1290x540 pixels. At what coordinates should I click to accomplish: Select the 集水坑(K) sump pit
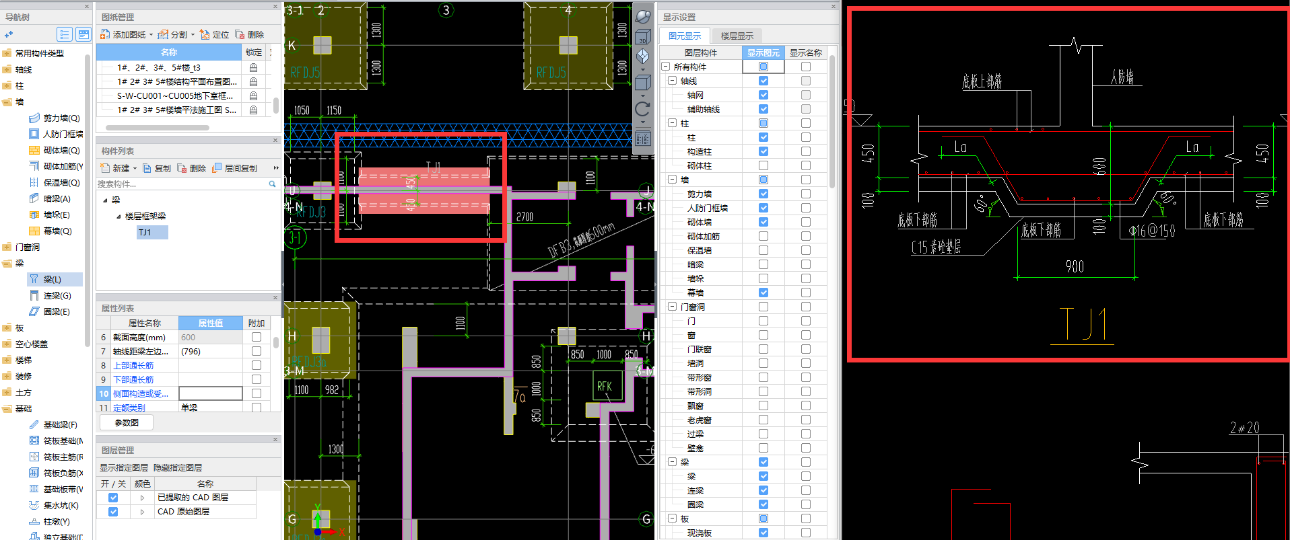pos(54,505)
